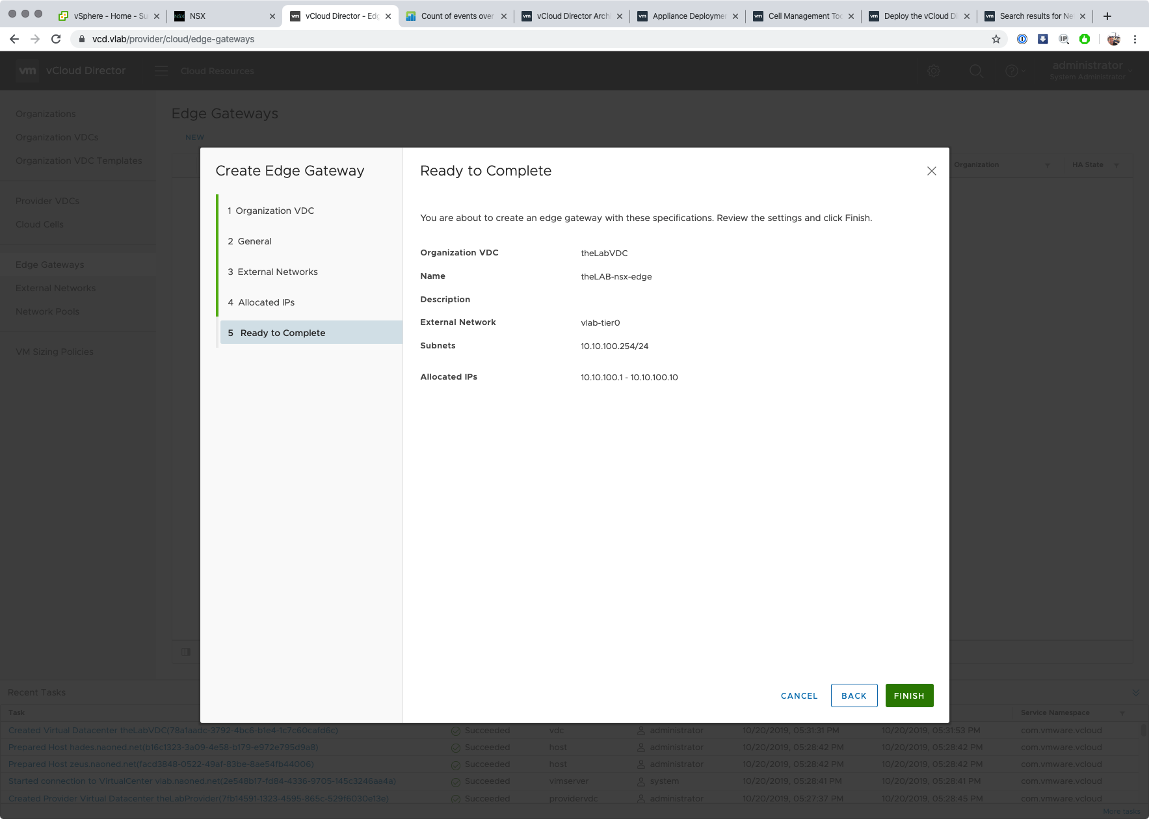Close the vSphere - Home tab
1149x819 pixels.
157,16
